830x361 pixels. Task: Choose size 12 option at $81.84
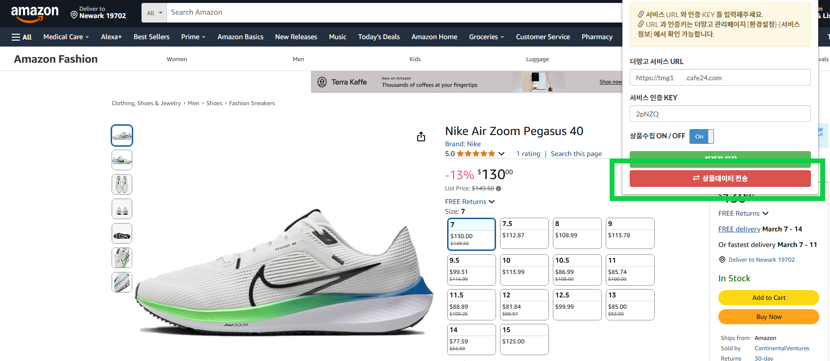click(x=524, y=304)
